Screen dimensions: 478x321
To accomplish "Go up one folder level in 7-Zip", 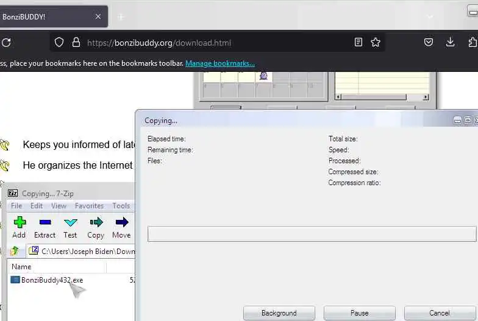I will (15, 251).
